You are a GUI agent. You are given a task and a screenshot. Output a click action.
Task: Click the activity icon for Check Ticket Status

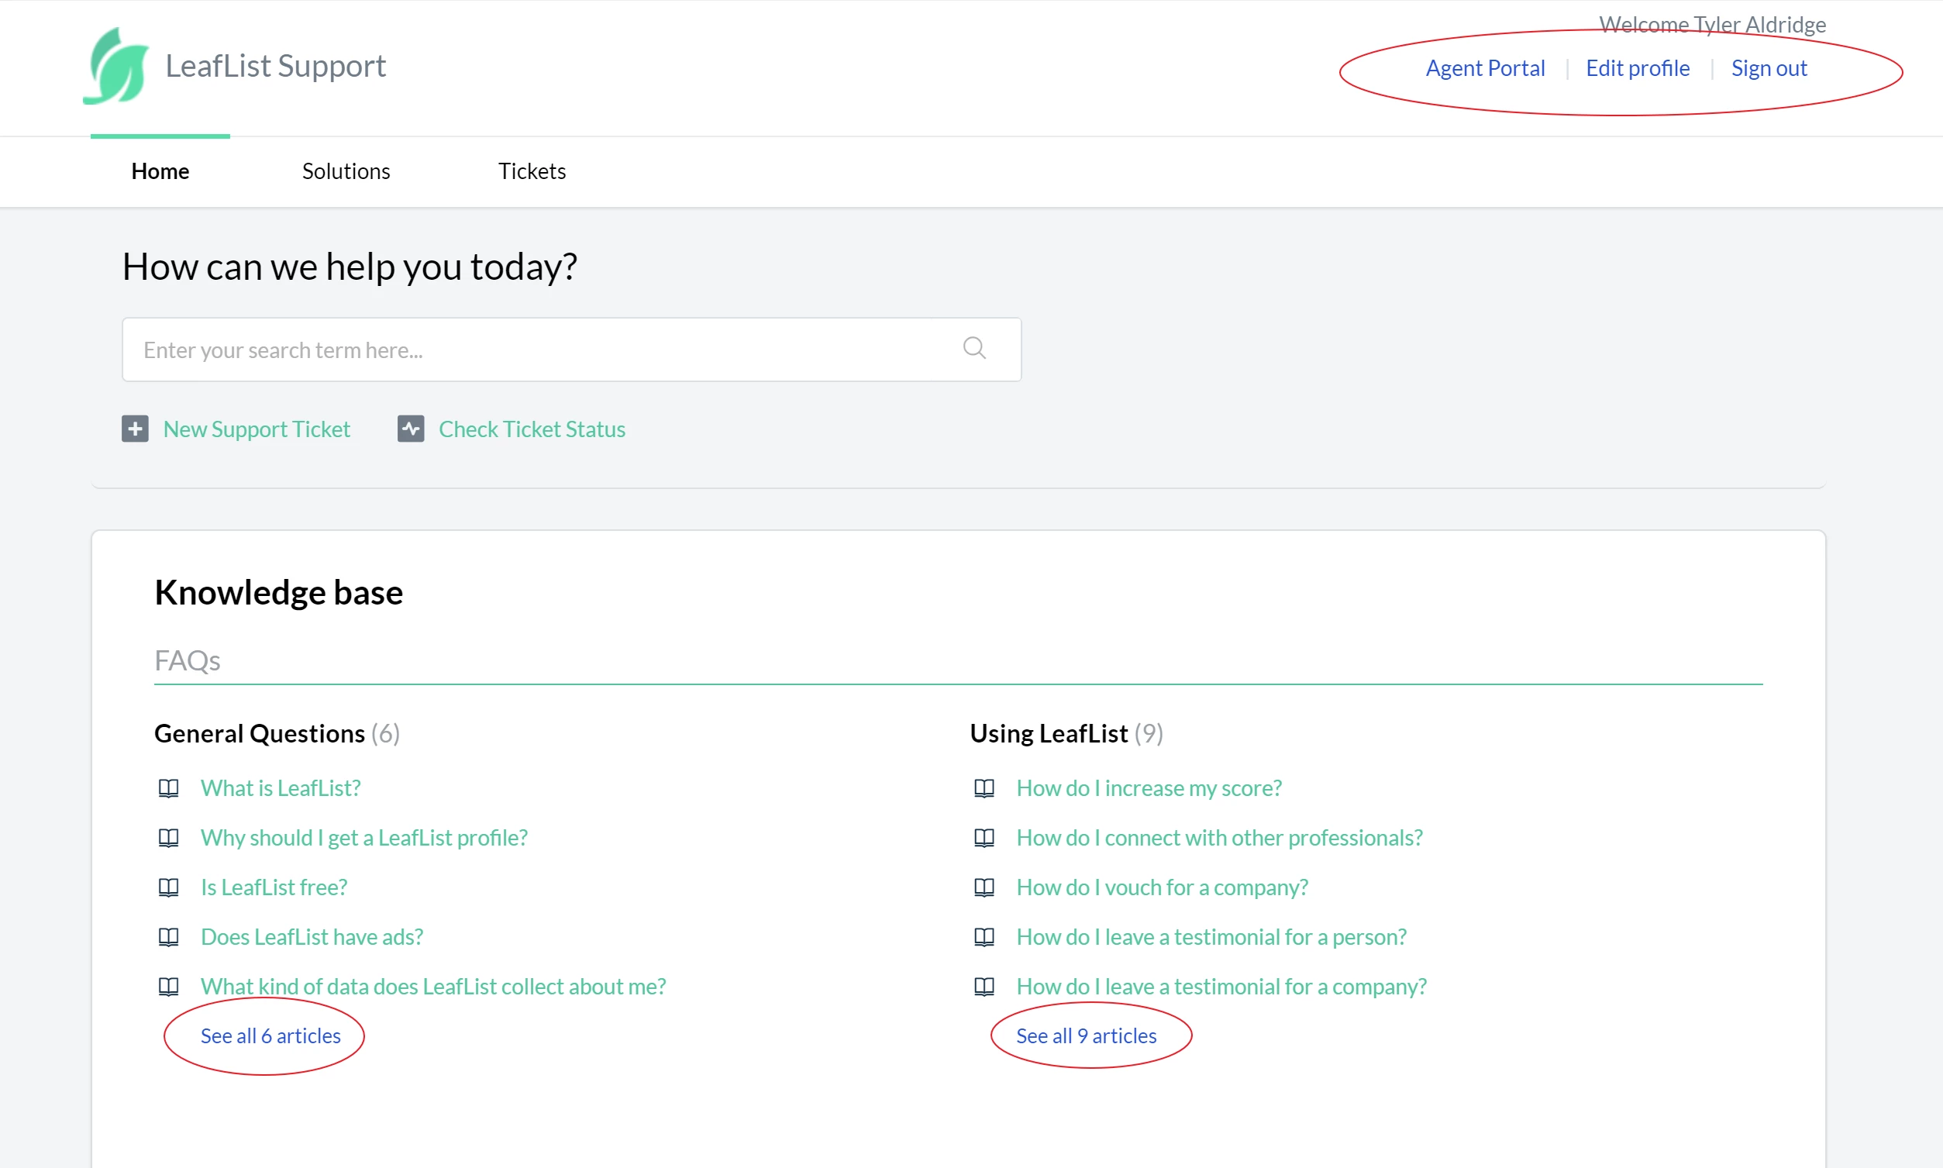[411, 429]
